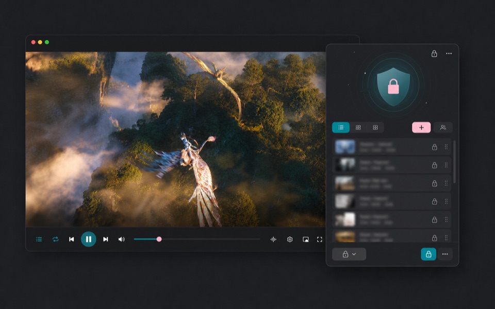Select the second row's dark thumbnail
Image resolution: width=495 pixels, height=309 pixels.
[x=345, y=165]
